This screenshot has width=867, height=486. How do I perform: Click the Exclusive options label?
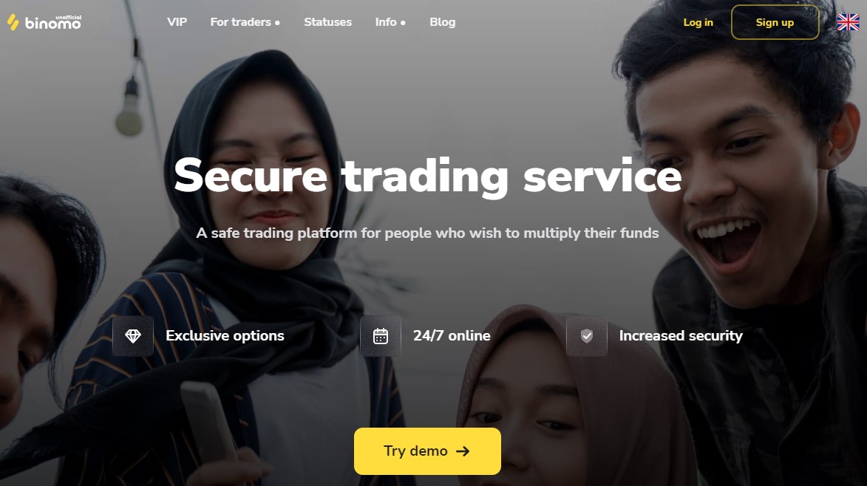pos(225,336)
